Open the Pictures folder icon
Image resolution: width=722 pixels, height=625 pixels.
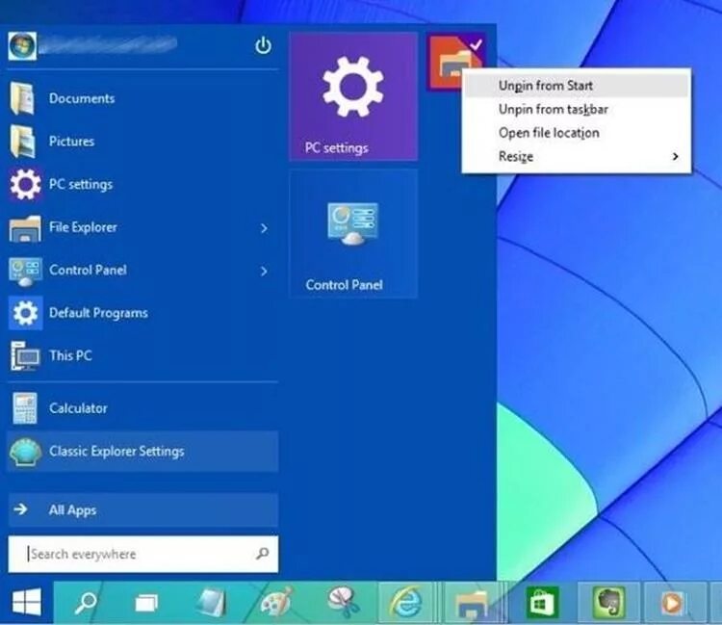[22, 141]
